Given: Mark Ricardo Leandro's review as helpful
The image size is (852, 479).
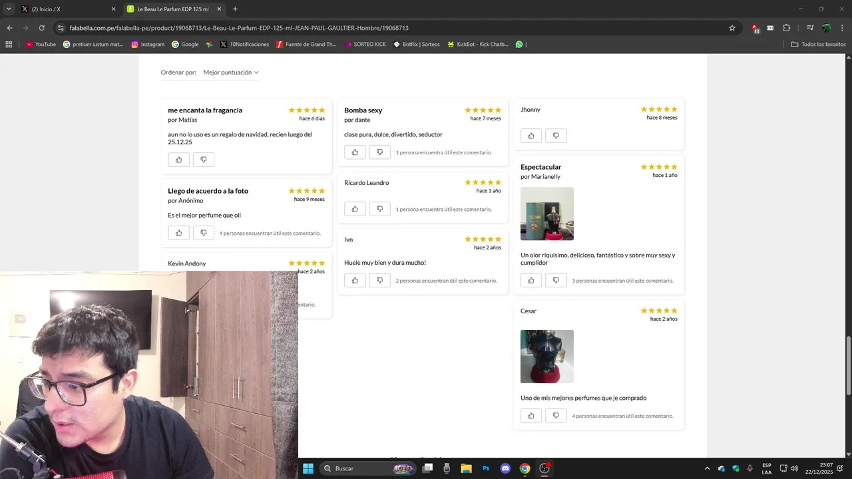Looking at the screenshot, I should pos(355,209).
